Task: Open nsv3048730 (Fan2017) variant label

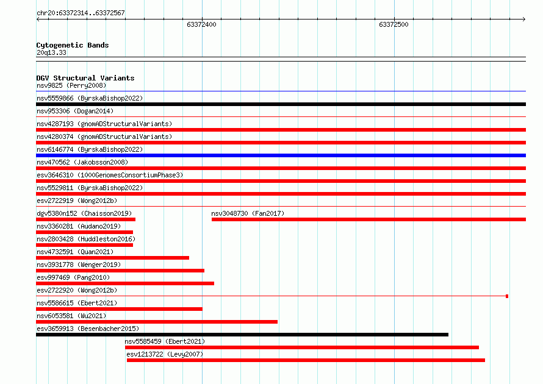Action: coord(248,213)
